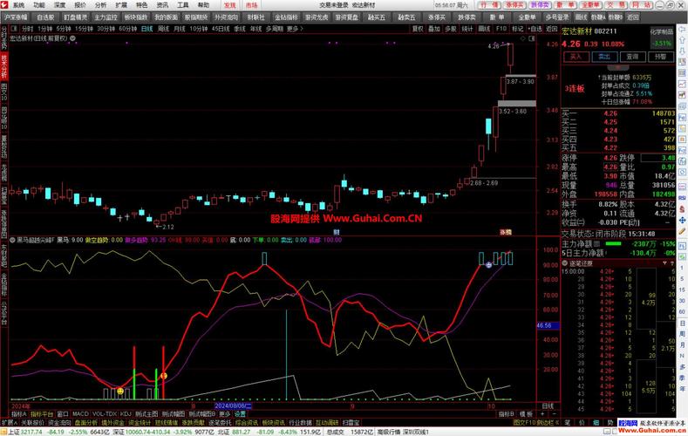
Task: Click 返回 in chart toolbar
Action: coord(551,29)
